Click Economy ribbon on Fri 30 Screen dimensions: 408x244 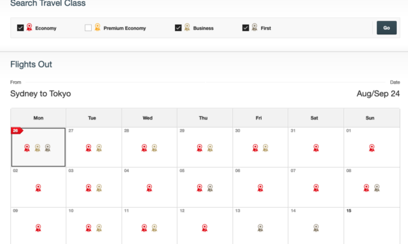[x=255, y=148]
